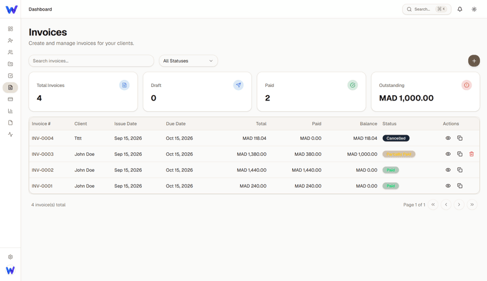Click the Issue Date column header

(x=125, y=123)
